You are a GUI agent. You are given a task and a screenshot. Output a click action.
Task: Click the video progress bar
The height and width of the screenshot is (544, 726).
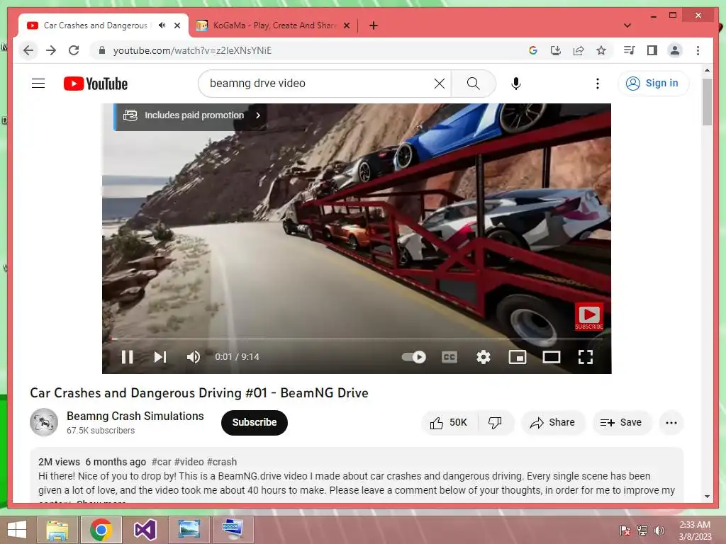(x=357, y=339)
